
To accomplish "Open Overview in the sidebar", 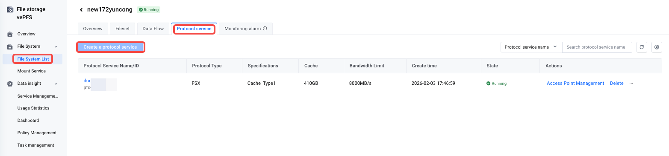I will tap(27, 34).
